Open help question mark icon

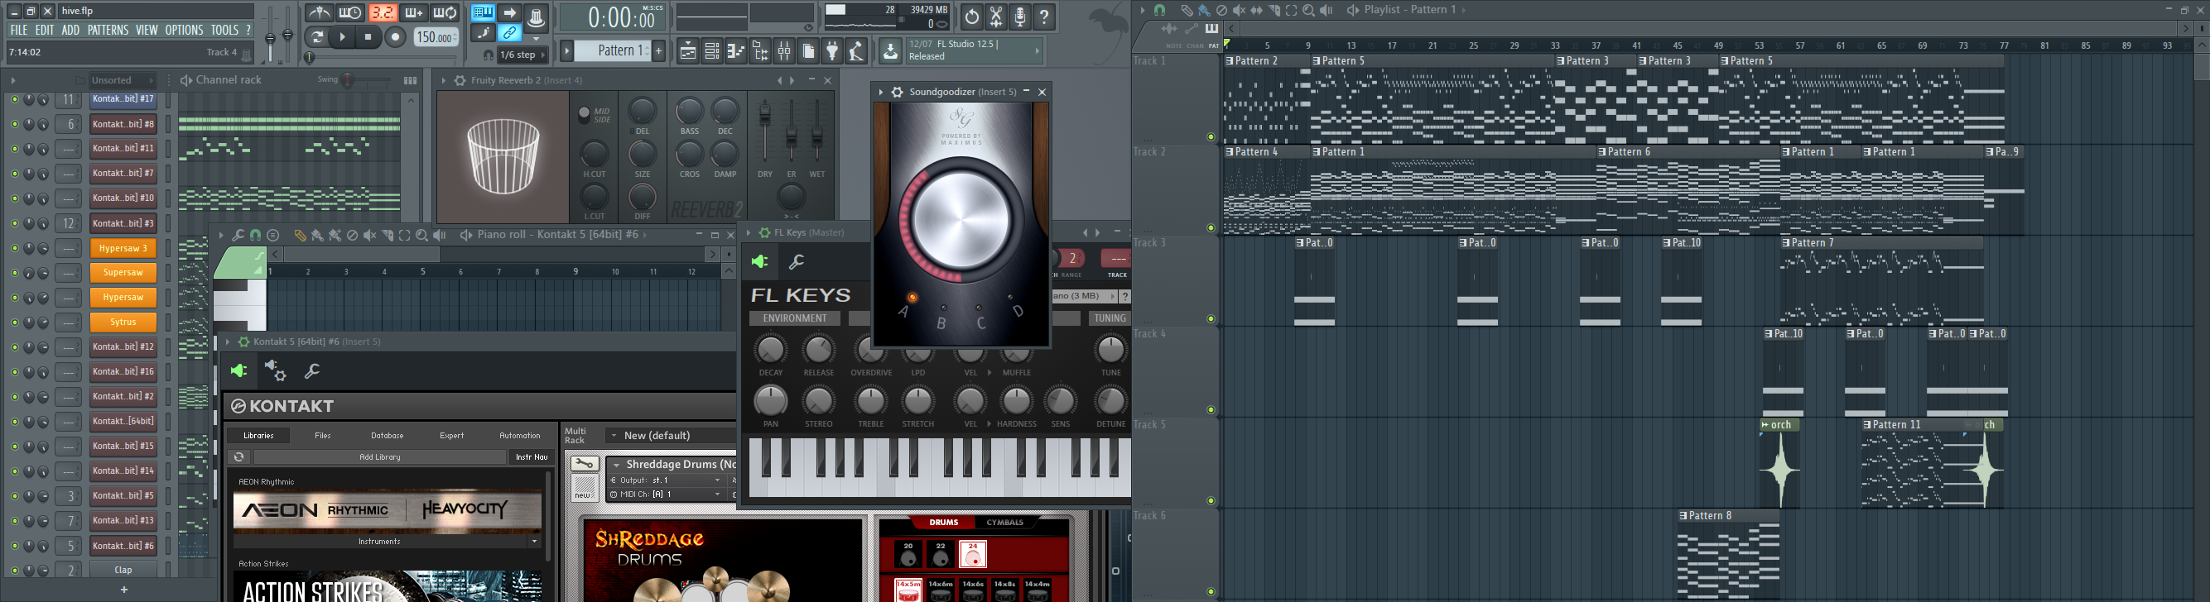click(x=1044, y=17)
